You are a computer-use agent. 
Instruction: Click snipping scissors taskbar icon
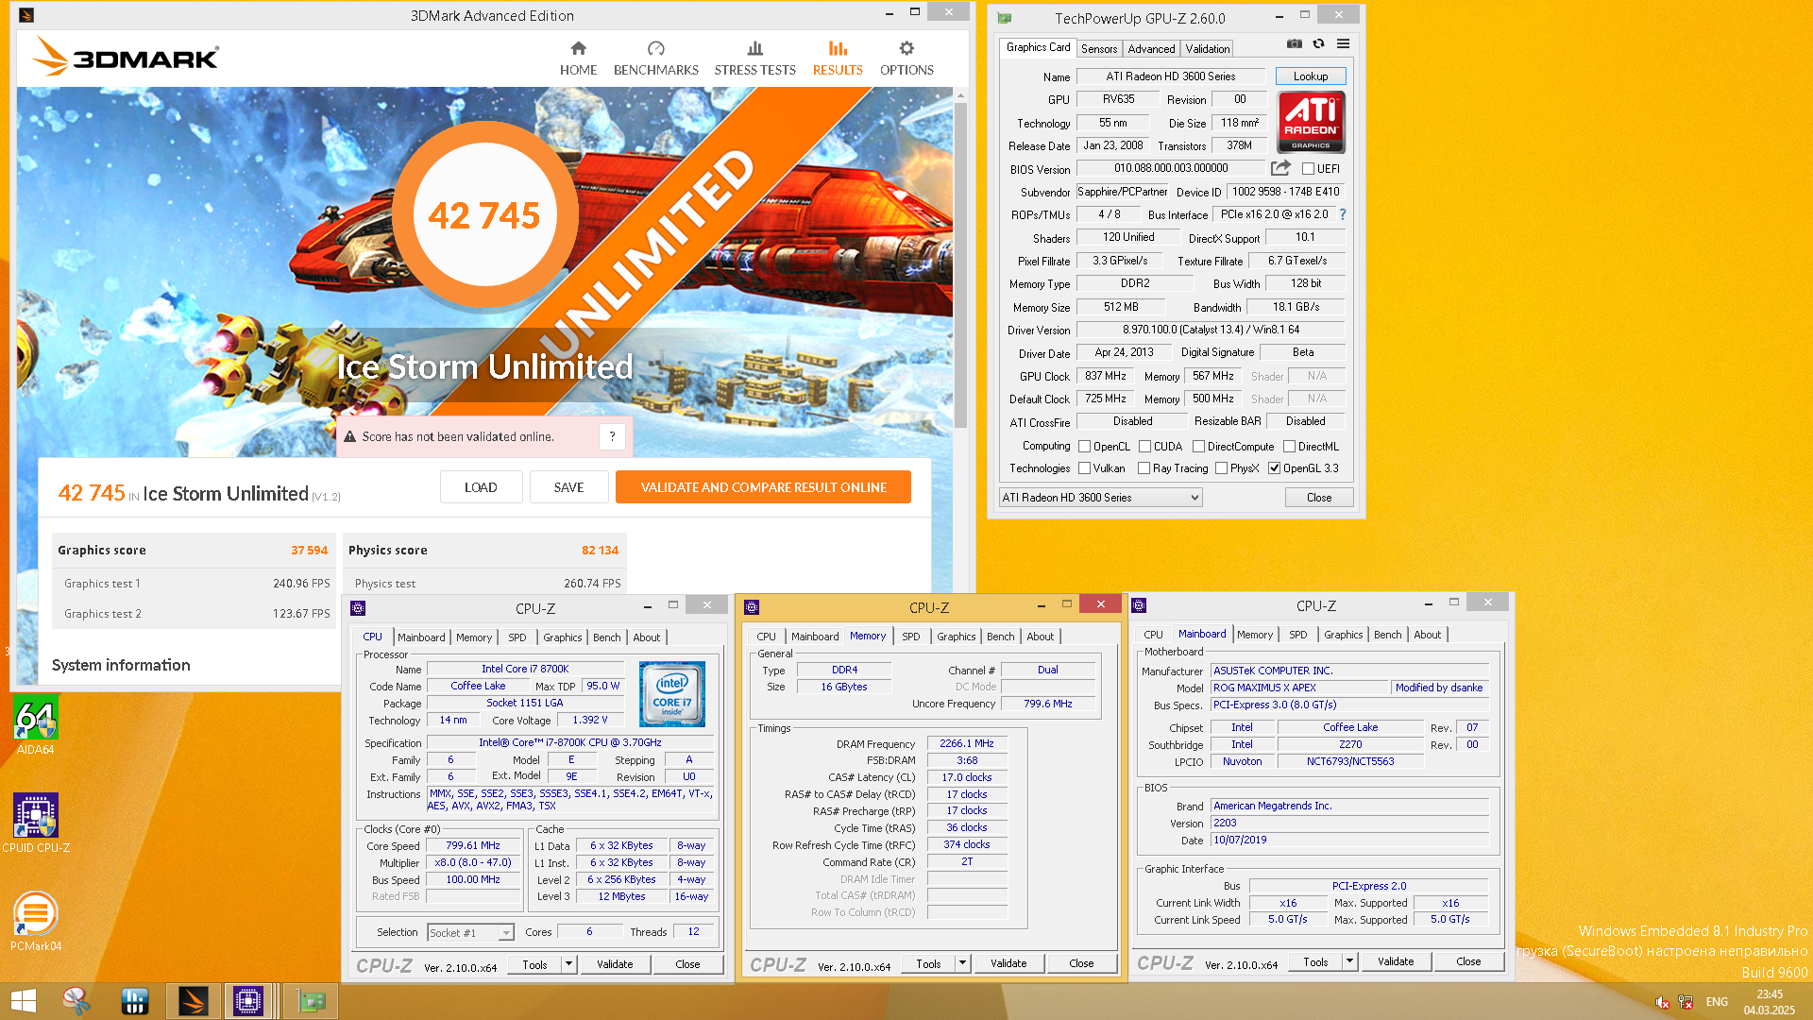(76, 1001)
